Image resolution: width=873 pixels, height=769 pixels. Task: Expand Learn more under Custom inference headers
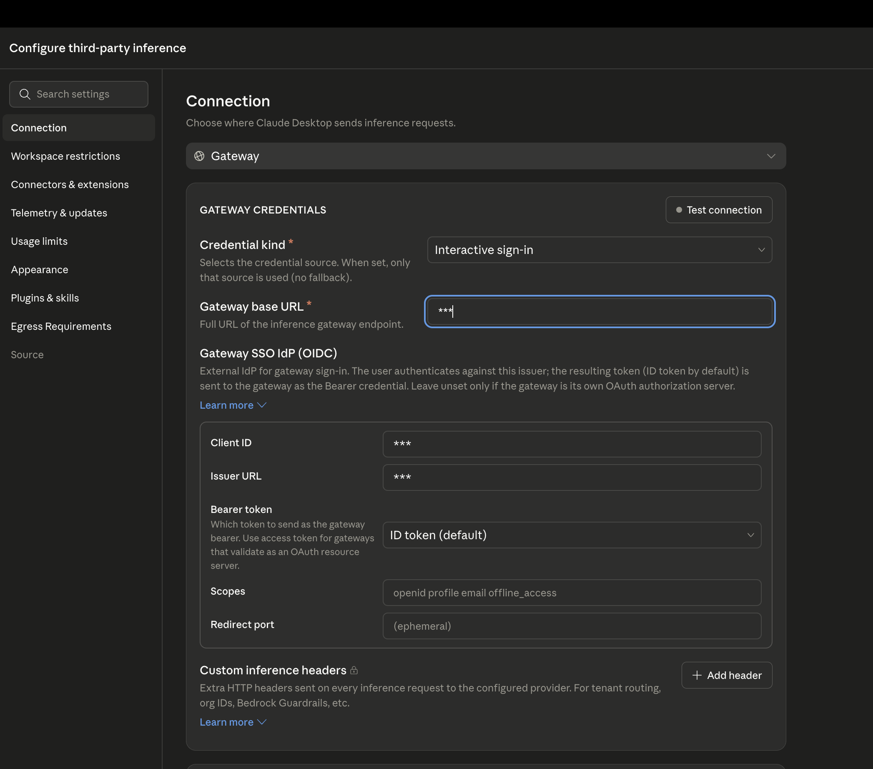coord(233,722)
